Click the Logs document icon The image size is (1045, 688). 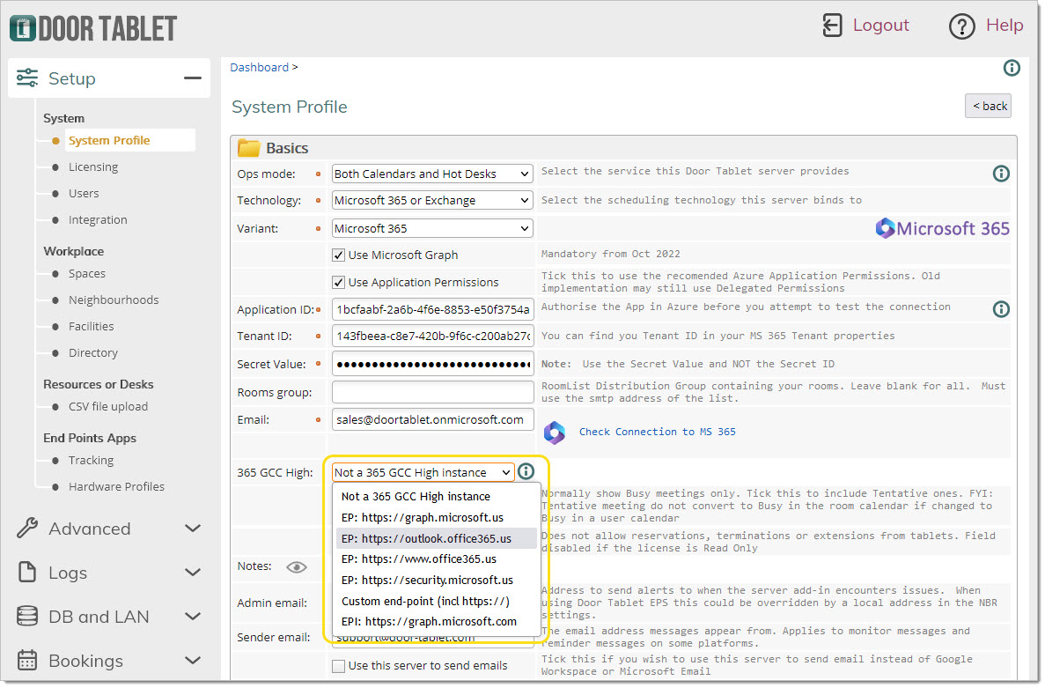pos(27,572)
